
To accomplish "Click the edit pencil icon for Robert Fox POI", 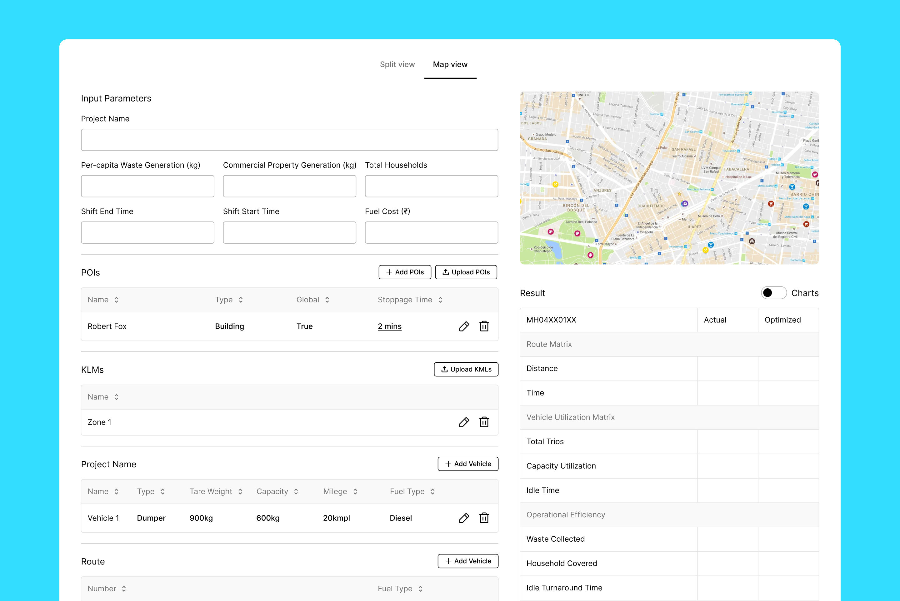I will pyautogui.click(x=464, y=326).
